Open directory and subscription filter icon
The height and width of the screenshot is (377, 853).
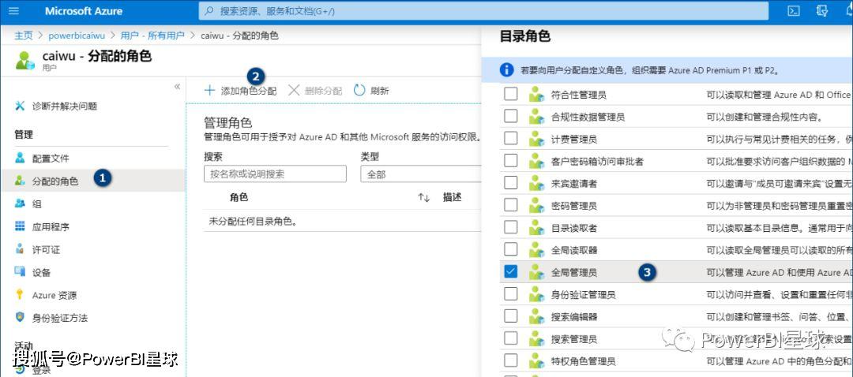(822, 11)
